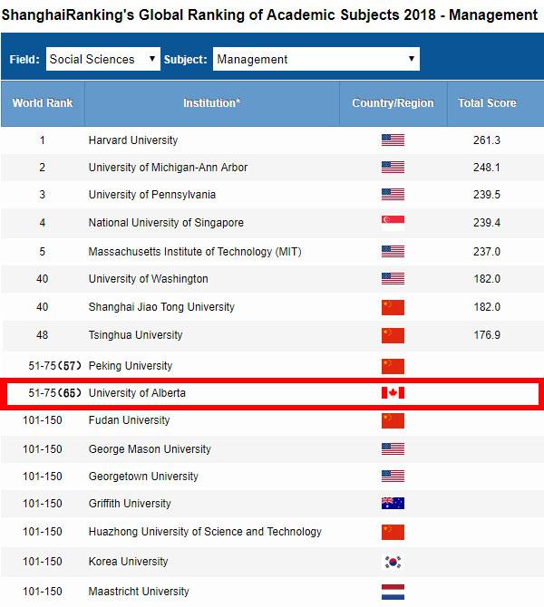Image resolution: width=544 pixels, height=607 pixels.
Task: Select Huazhong University of Science and Technology
Action: coord(205,532)
